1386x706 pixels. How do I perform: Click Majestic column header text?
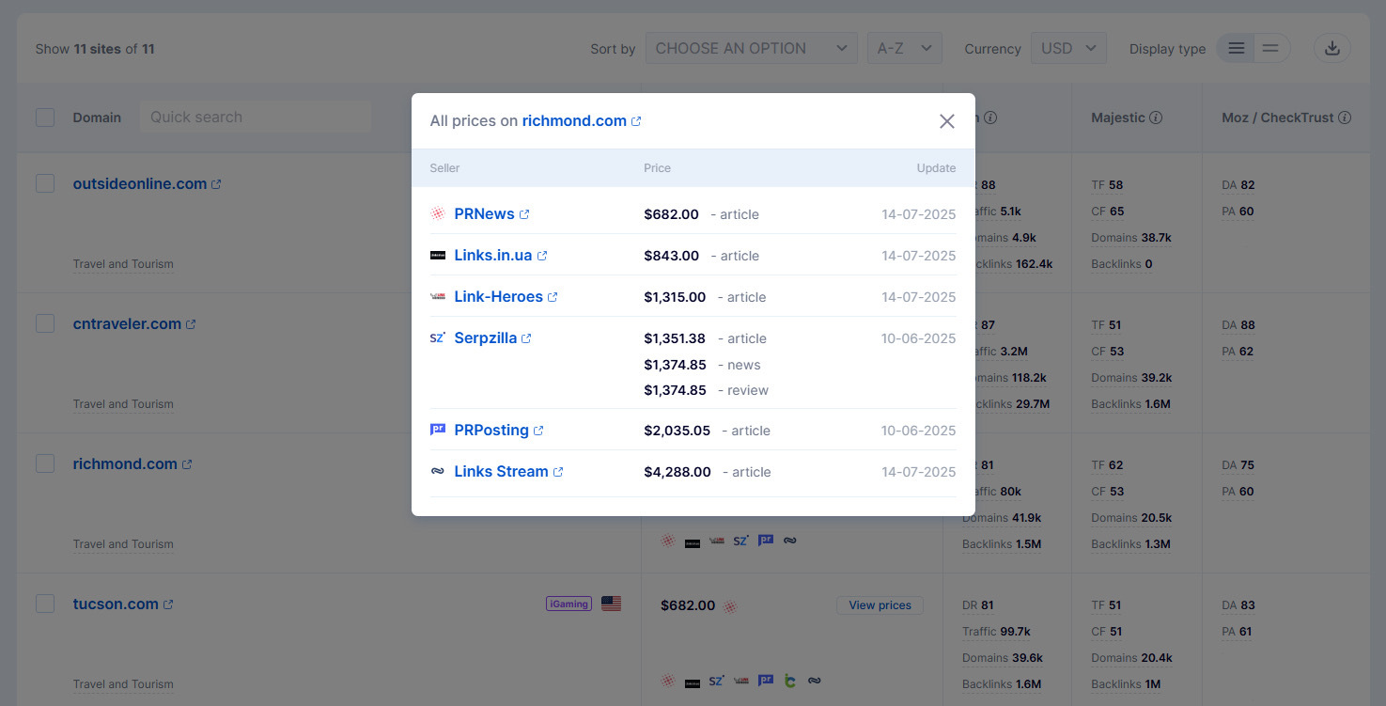pyautogui.click(x=1118, y=118)
